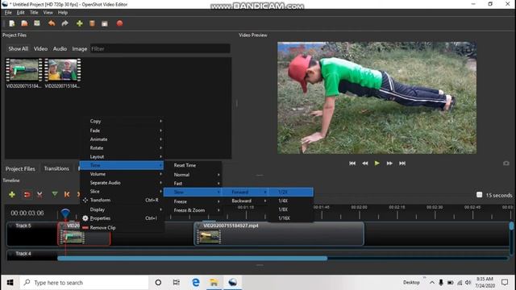Redo the last action
This screenshot has height=290, width=516.
[64, 23]
